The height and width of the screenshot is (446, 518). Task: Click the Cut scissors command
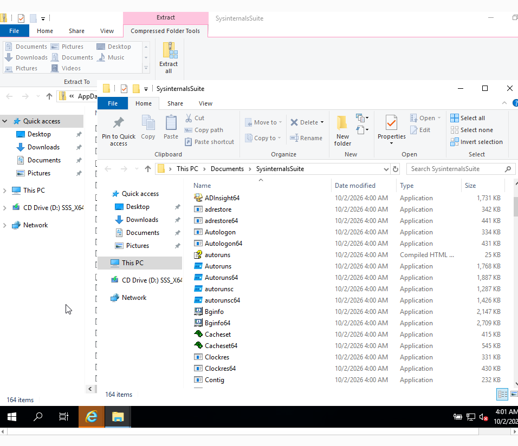[x=195, y=118]
